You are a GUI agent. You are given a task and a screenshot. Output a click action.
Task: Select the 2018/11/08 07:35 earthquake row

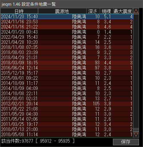[x=67, y=47]
